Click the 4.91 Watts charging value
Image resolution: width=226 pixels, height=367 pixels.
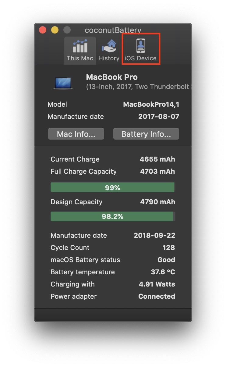pos(157,284)
